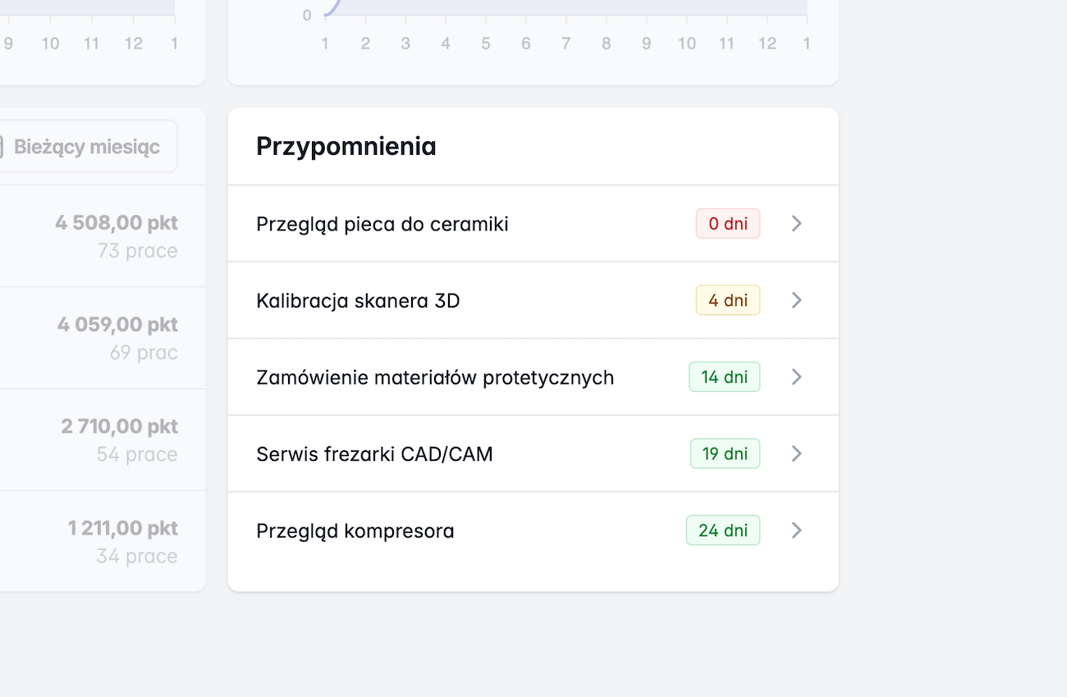The width and height of the screenshot is (1067, 697).
Task: Click the yellow "4 dni" badge
Action: (x=727, y=299)
